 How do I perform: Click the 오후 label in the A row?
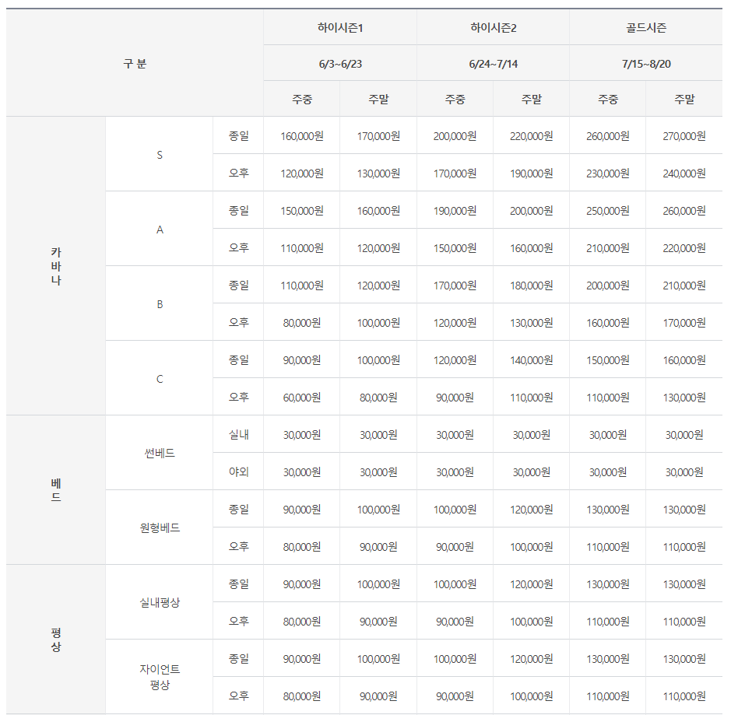point(239,248)
